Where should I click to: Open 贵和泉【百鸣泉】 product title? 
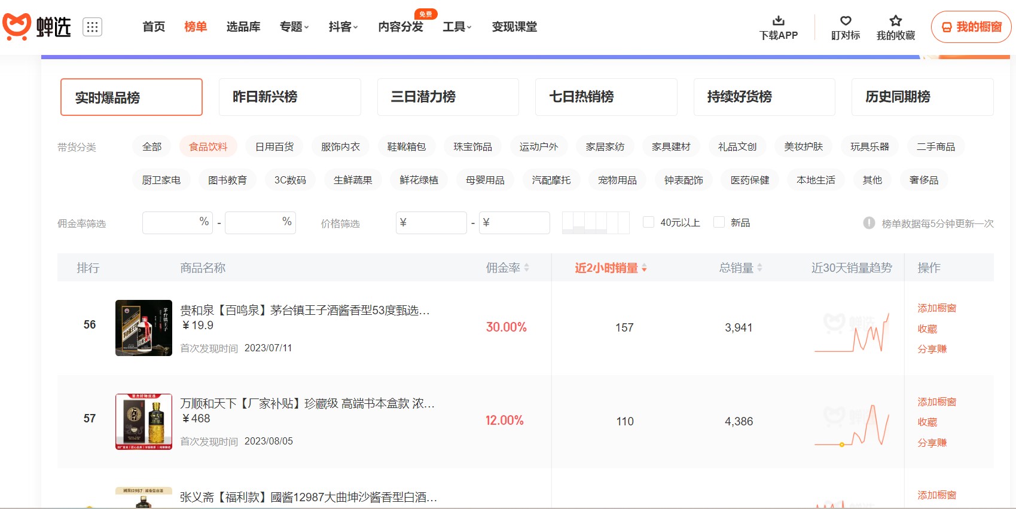(x=305, y=310)
